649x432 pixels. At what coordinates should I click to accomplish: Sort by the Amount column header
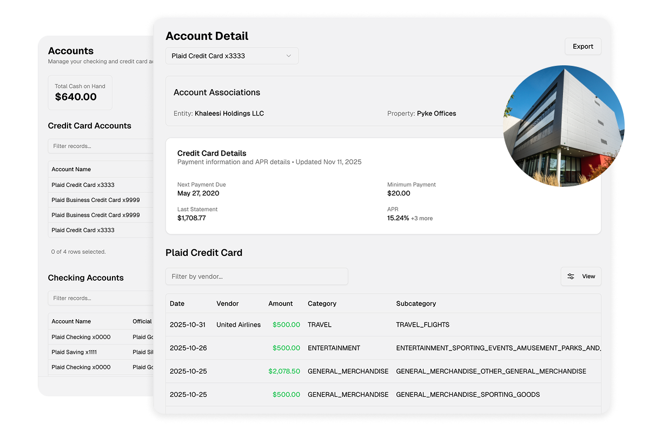[281, 303]
